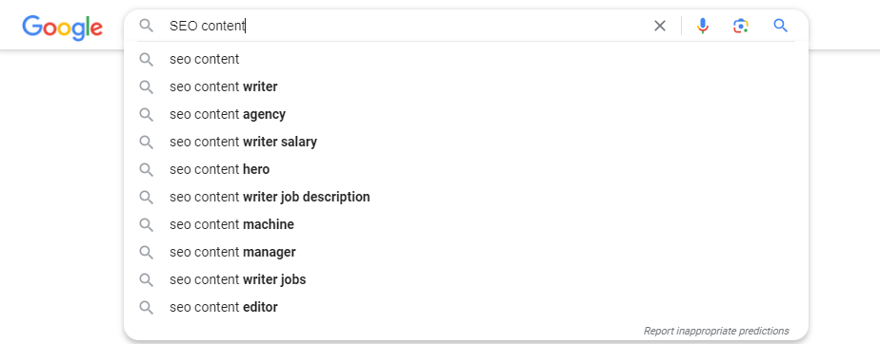Click the blue search magnifier button
The image size is (880, 344).
coord(781,26)
